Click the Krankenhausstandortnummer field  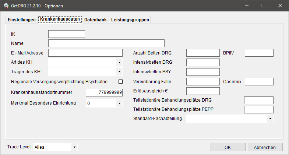click(104, 93)
